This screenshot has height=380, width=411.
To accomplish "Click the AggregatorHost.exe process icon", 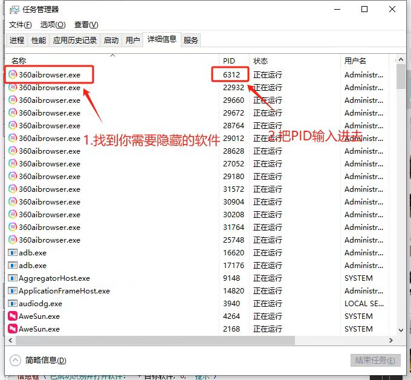I will 13,278.
